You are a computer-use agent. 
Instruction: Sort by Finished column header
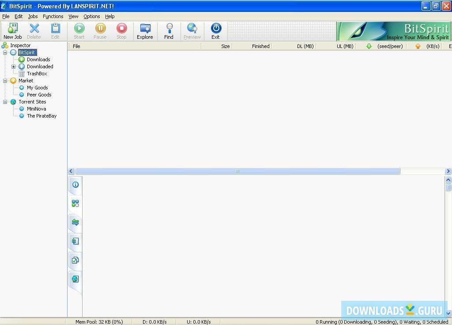252,46
